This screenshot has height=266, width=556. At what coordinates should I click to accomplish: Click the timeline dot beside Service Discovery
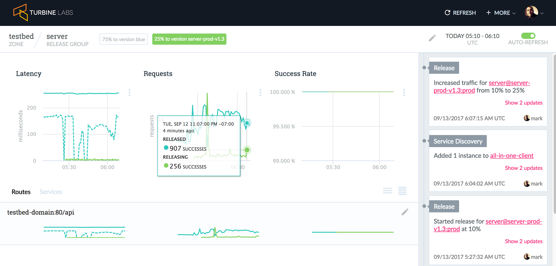click(424, 141)
